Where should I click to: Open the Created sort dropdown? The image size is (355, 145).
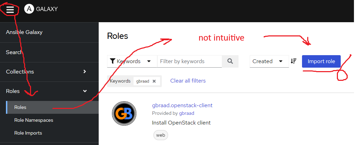click(x=269, y=61)
